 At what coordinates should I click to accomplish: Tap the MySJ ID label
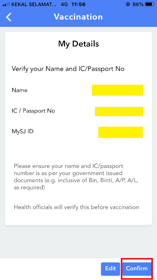[22, 132]
